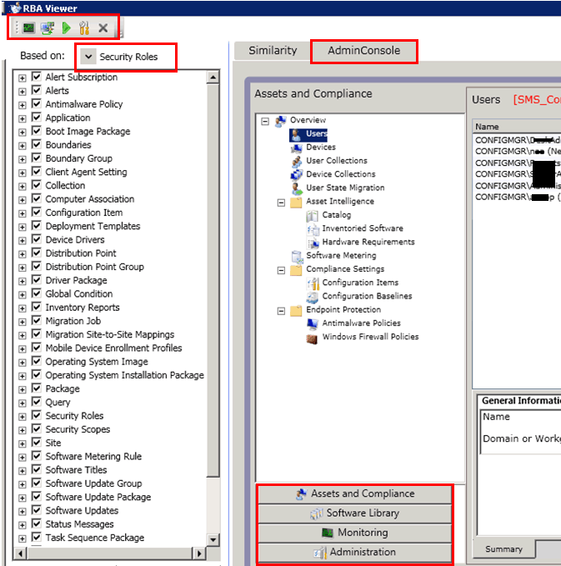Select Operating System Installation Package row
This screenshot has width=561, height=566.
[x=124, y=375]
